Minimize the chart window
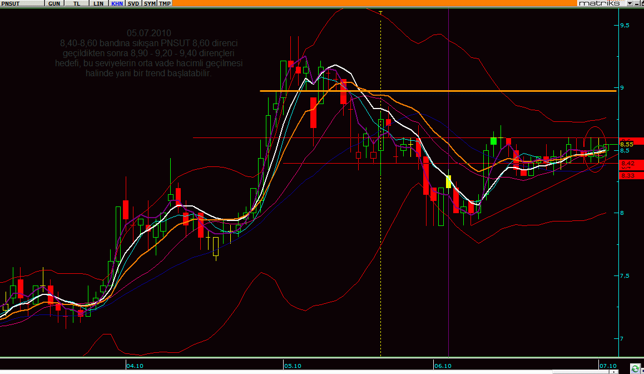Screen dimensions: 644x374 637,3
